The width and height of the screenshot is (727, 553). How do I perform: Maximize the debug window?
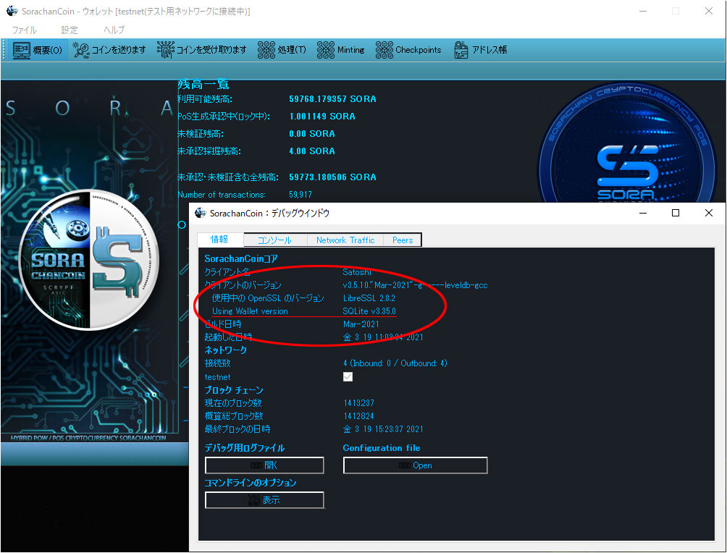(676, 213)
